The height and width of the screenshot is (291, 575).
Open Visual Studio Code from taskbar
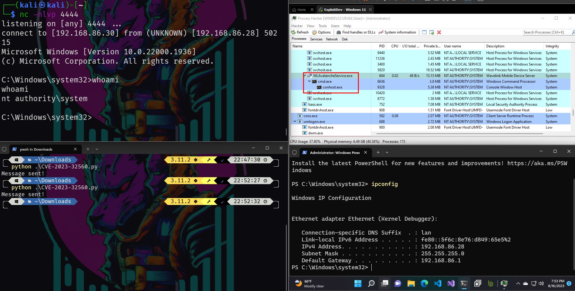437,283
